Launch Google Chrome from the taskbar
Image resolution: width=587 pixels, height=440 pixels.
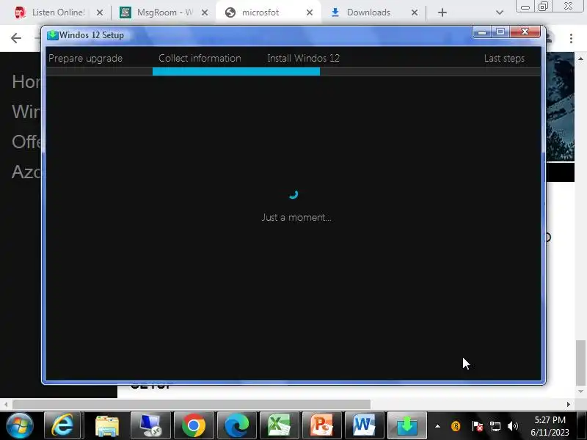pyautogui.click(x=194, y=425)
